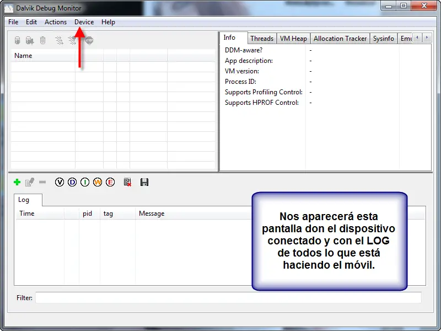Image resolution: width=441 pixels, height=331 pixels.
Task: Add a new log filter with green plus
Action: tap(17, 182)
